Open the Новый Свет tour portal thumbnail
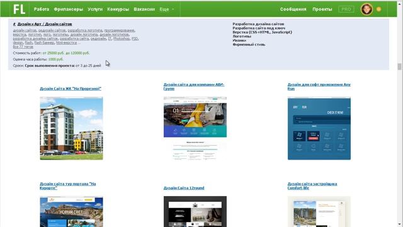This screenshot has width=403, height=227. (71, 212)
